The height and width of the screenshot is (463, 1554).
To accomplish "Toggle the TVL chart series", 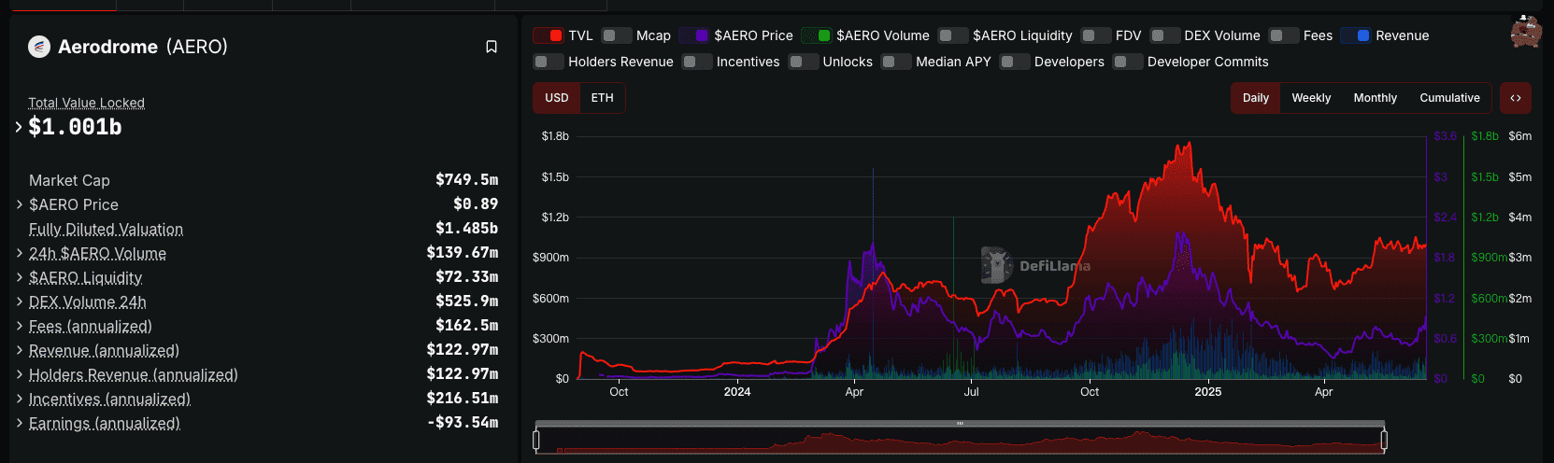I will 549,35.
